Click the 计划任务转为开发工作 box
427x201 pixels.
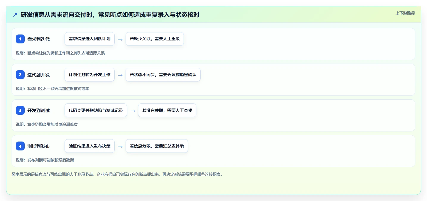pos(90,75)
